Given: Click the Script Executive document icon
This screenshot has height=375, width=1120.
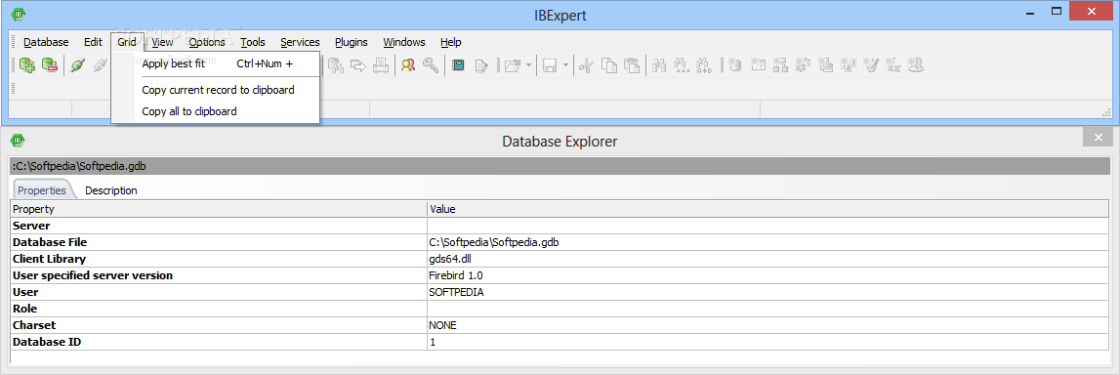Looking at the screenshot, I should tap(481, 65).
